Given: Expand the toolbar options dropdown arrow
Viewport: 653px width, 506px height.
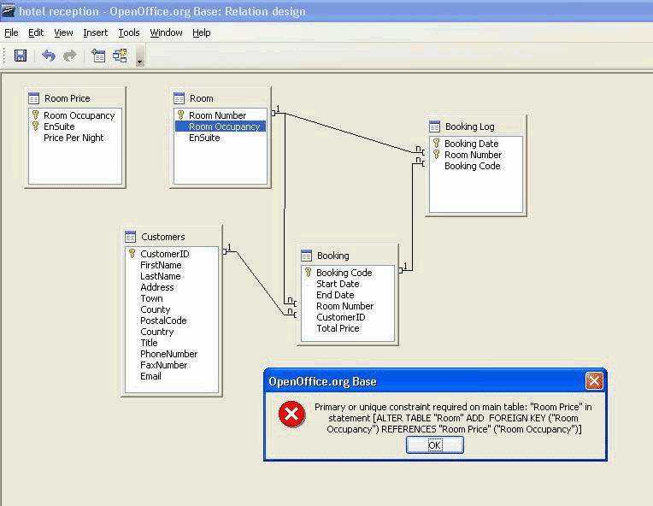Looking at the screenshot, I should (x=139, y=61).
